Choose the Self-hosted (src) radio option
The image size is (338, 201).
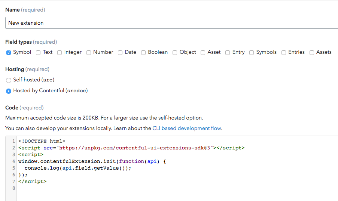coord(9,80)
